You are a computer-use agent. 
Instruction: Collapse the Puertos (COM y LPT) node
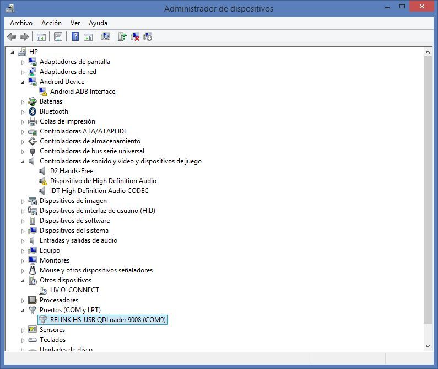point(23,311)
